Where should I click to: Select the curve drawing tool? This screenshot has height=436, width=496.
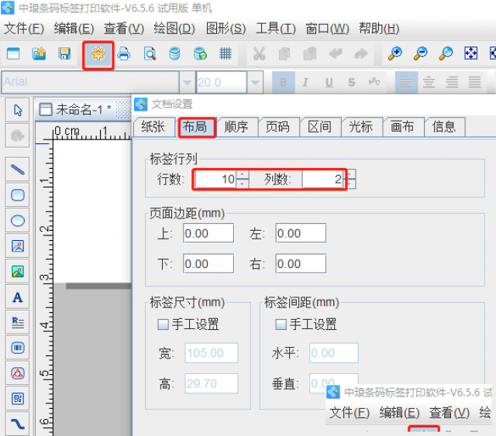point(18,424)
